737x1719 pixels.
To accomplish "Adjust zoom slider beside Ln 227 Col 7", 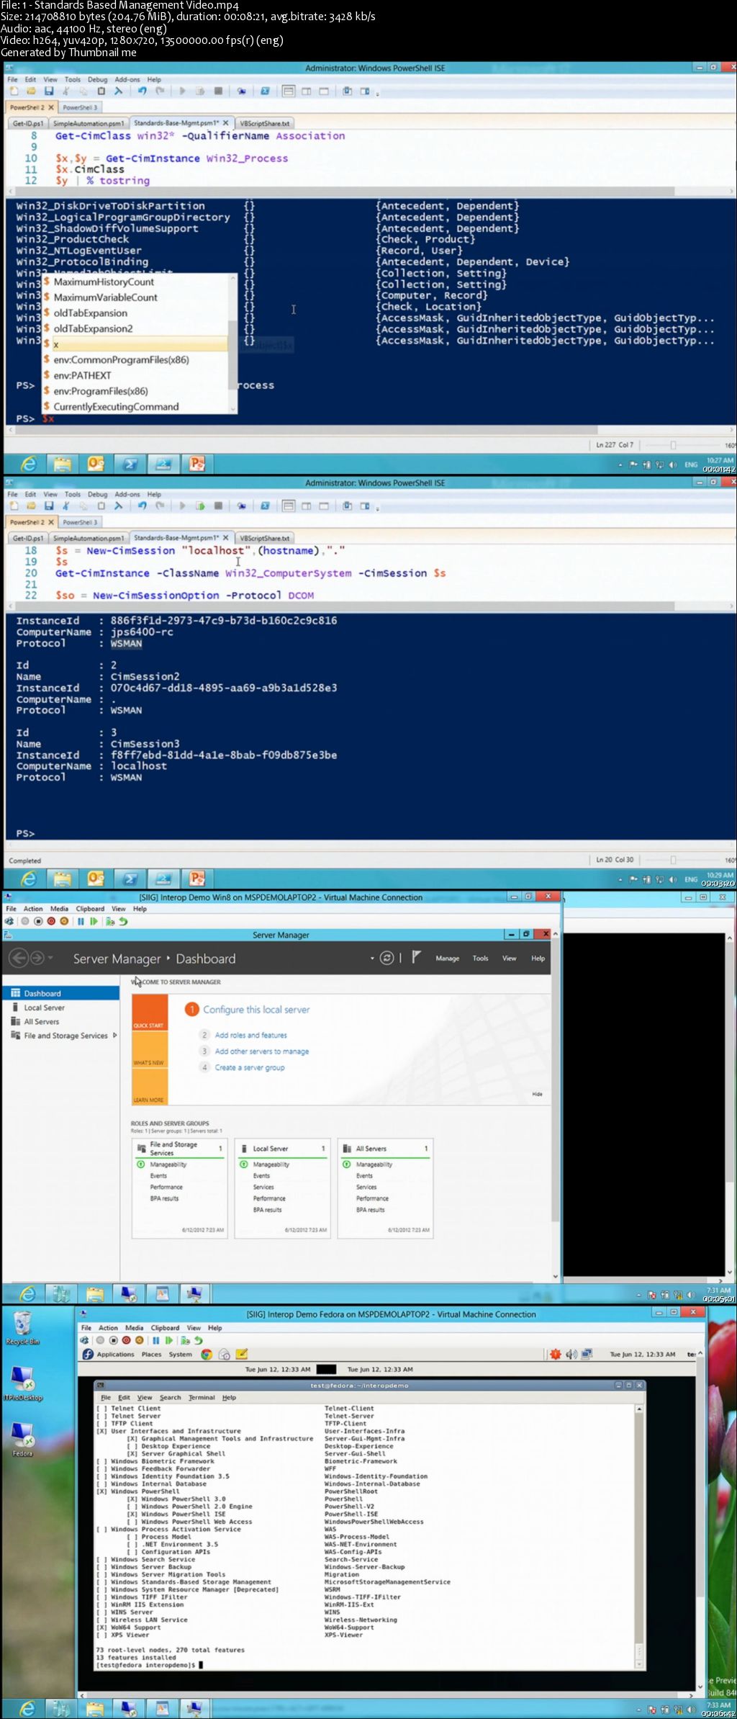I will (674, 445).
